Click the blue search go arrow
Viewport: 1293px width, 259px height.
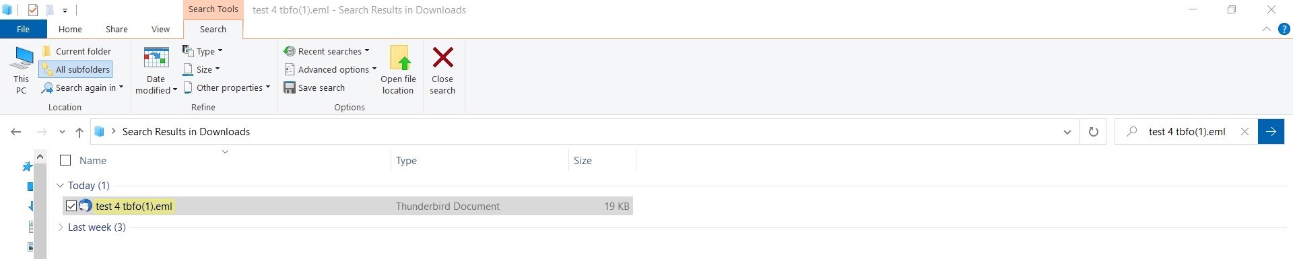pyautogui.click(x=1271, y=132)
